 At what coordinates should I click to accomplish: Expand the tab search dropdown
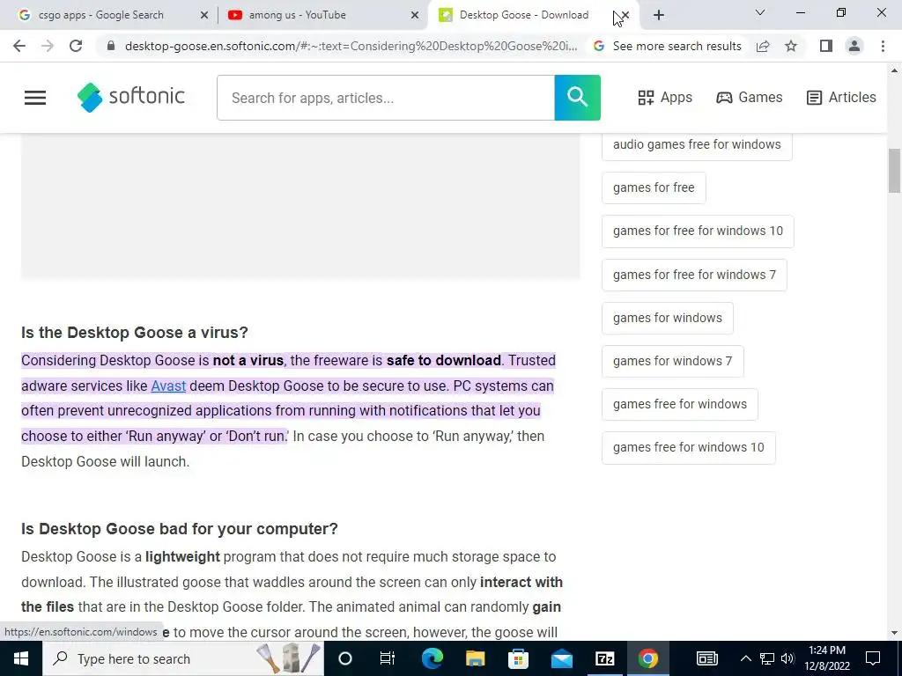760,12
